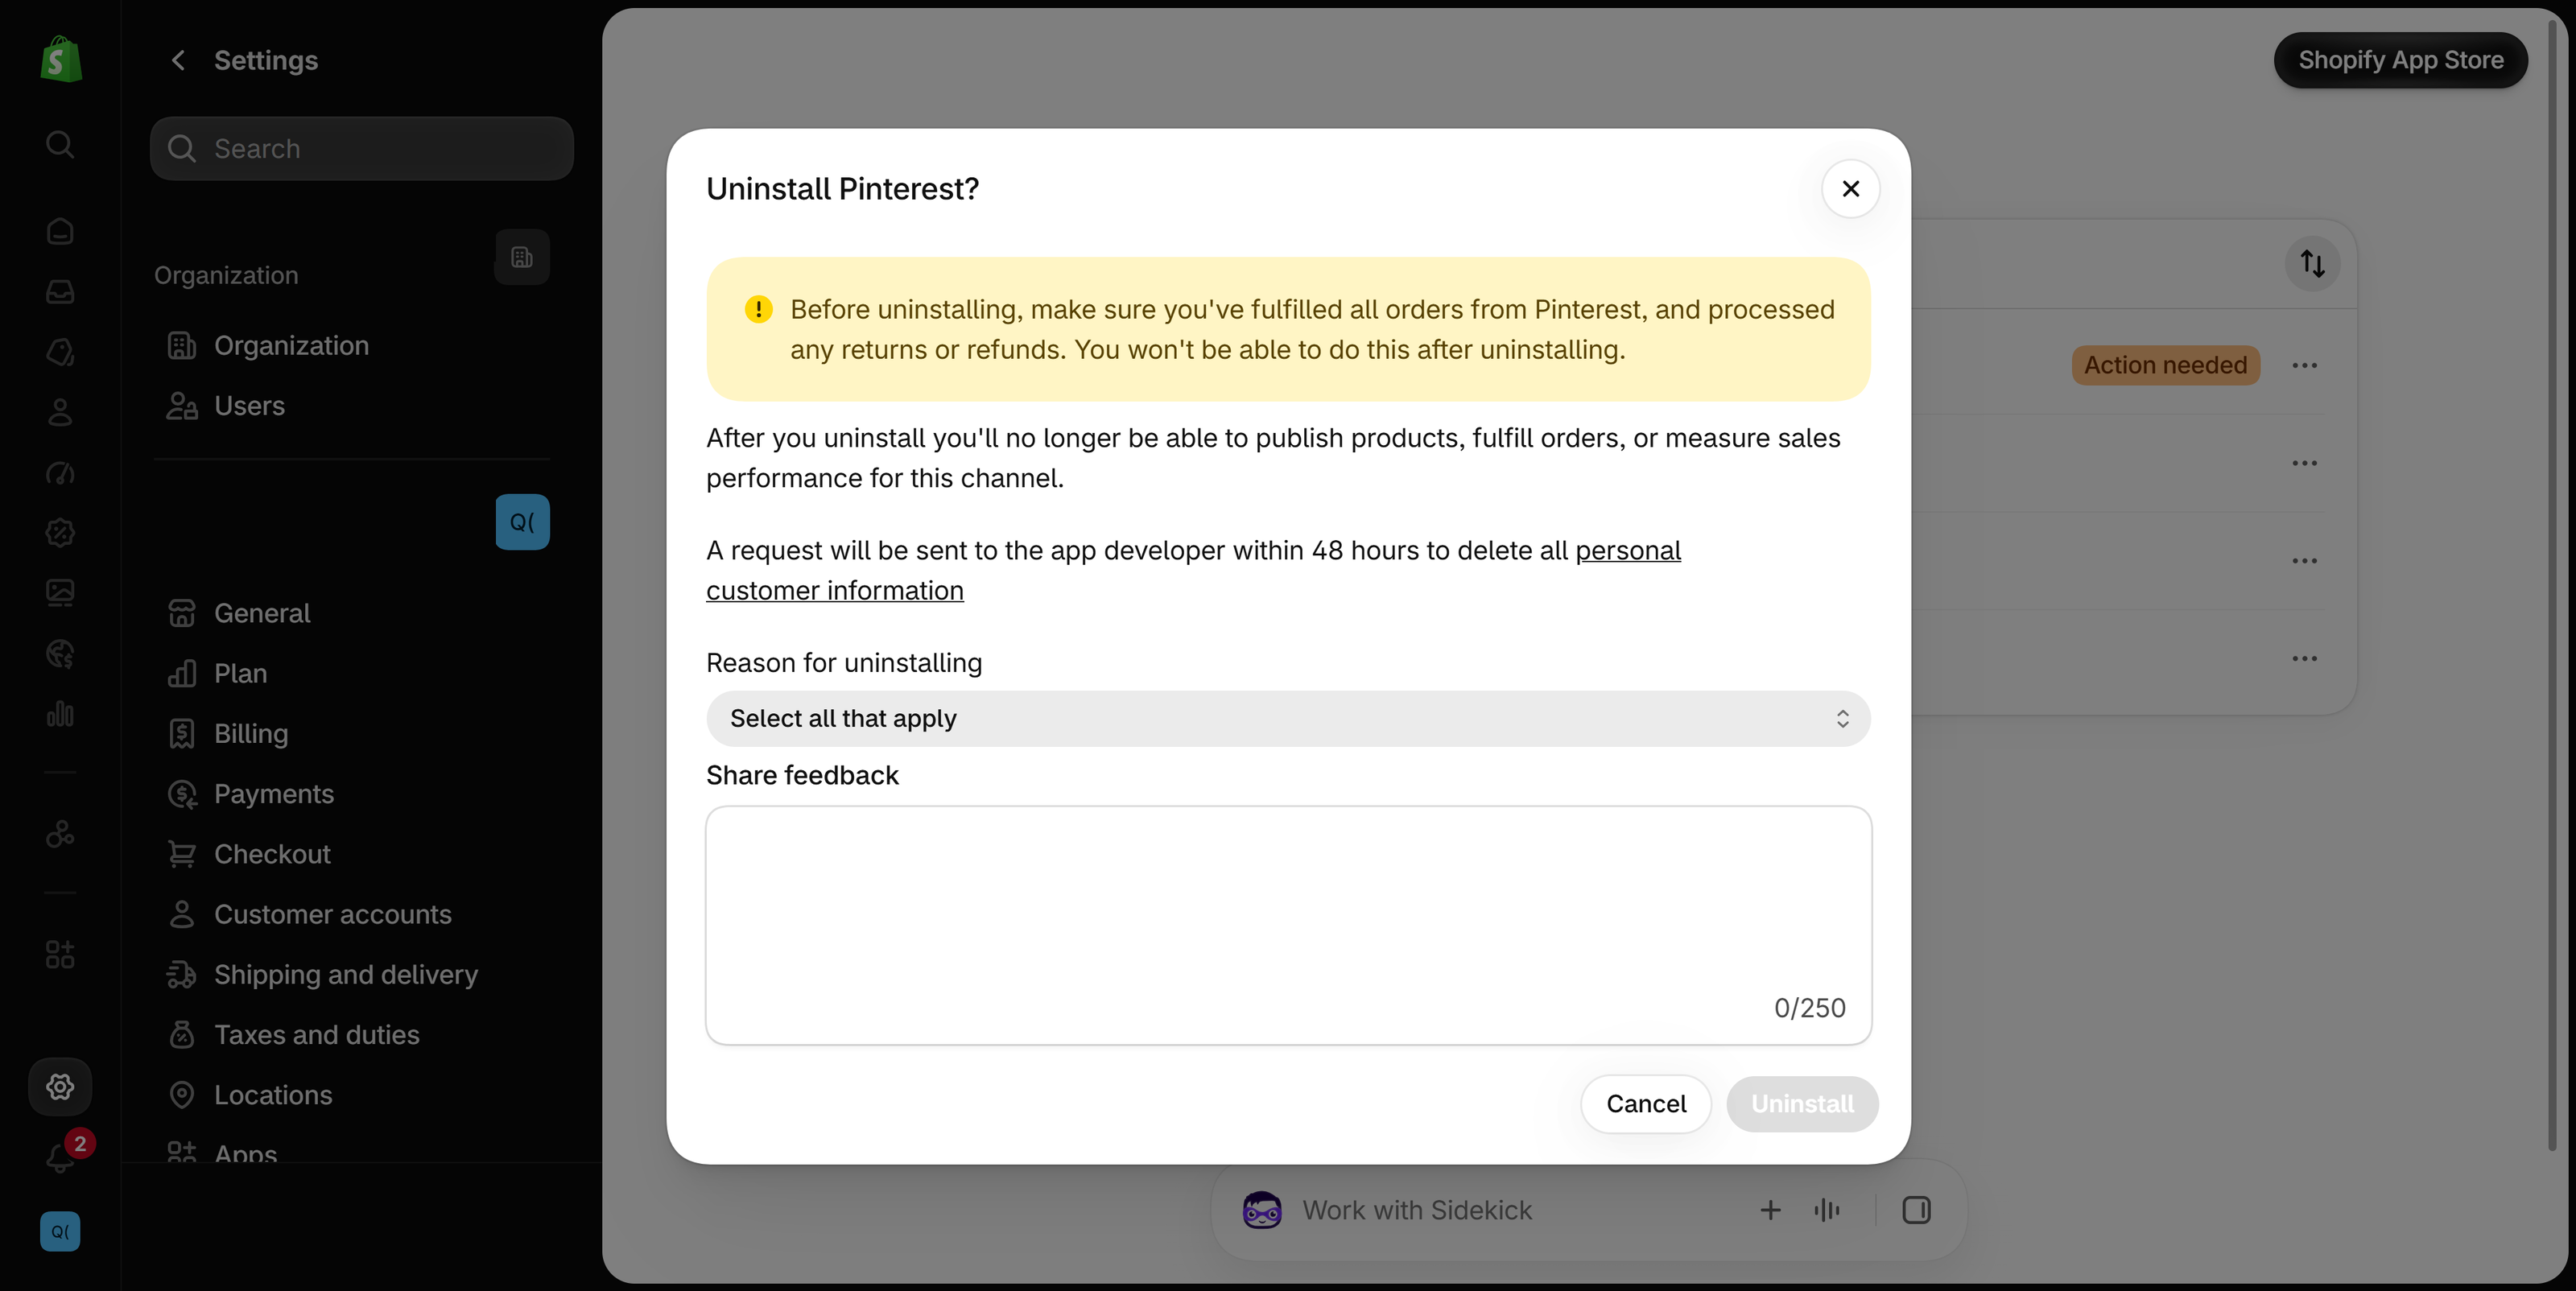This screenshot has height=1291, width=2576.
Task: Click the Sidekick plus icon
Action: pyautogui.click(x=1770, y=1210)
